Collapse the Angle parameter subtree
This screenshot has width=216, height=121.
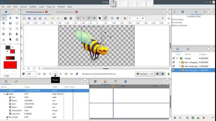tap(4, 94)
